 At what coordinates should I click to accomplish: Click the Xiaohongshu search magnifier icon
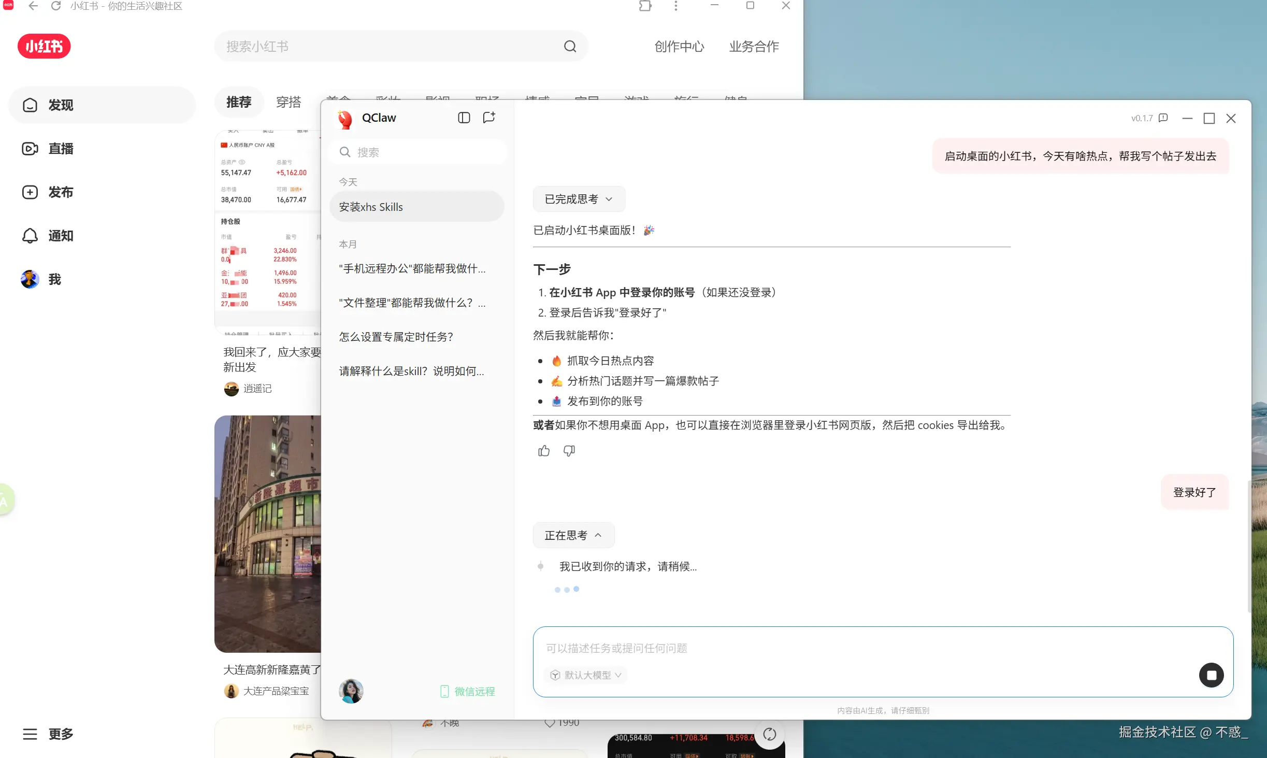pyautogui.click(x=570, y=46)
